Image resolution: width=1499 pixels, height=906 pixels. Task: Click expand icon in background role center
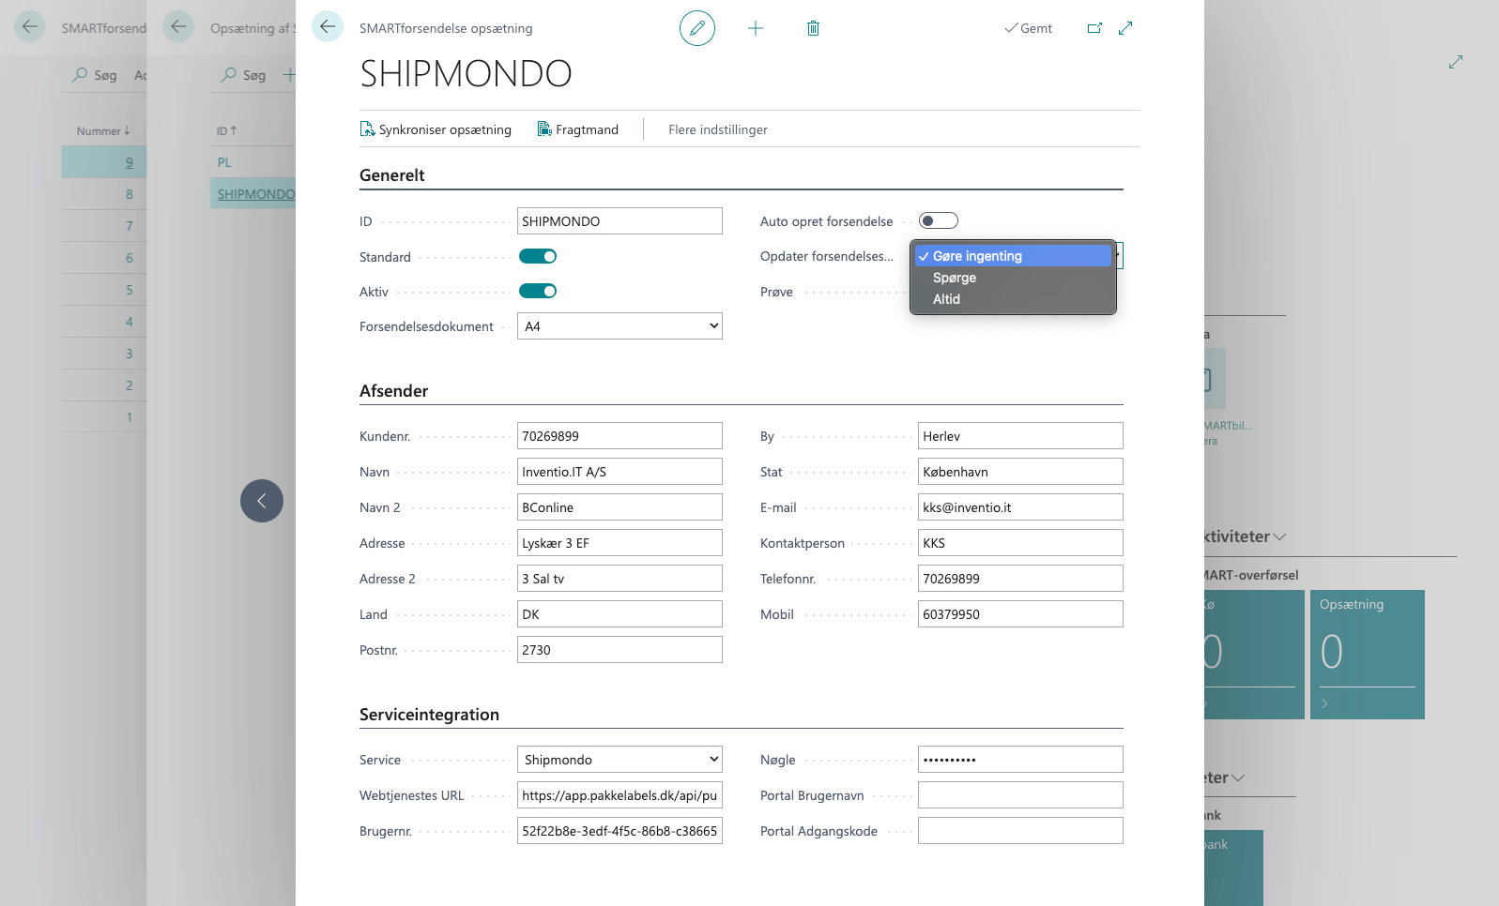[1456, 62]
